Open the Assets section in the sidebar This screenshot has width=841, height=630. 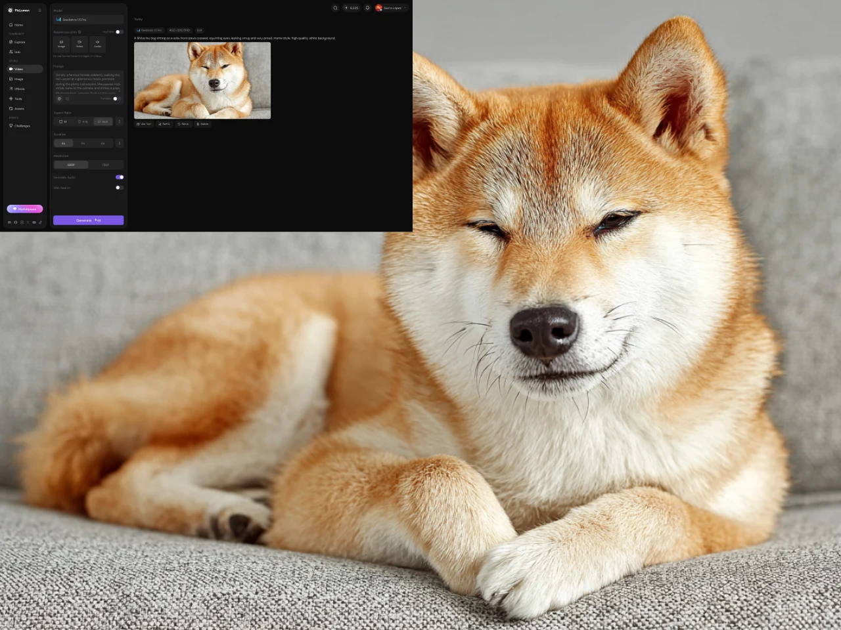pyautogui.click(x=19, y=108)
